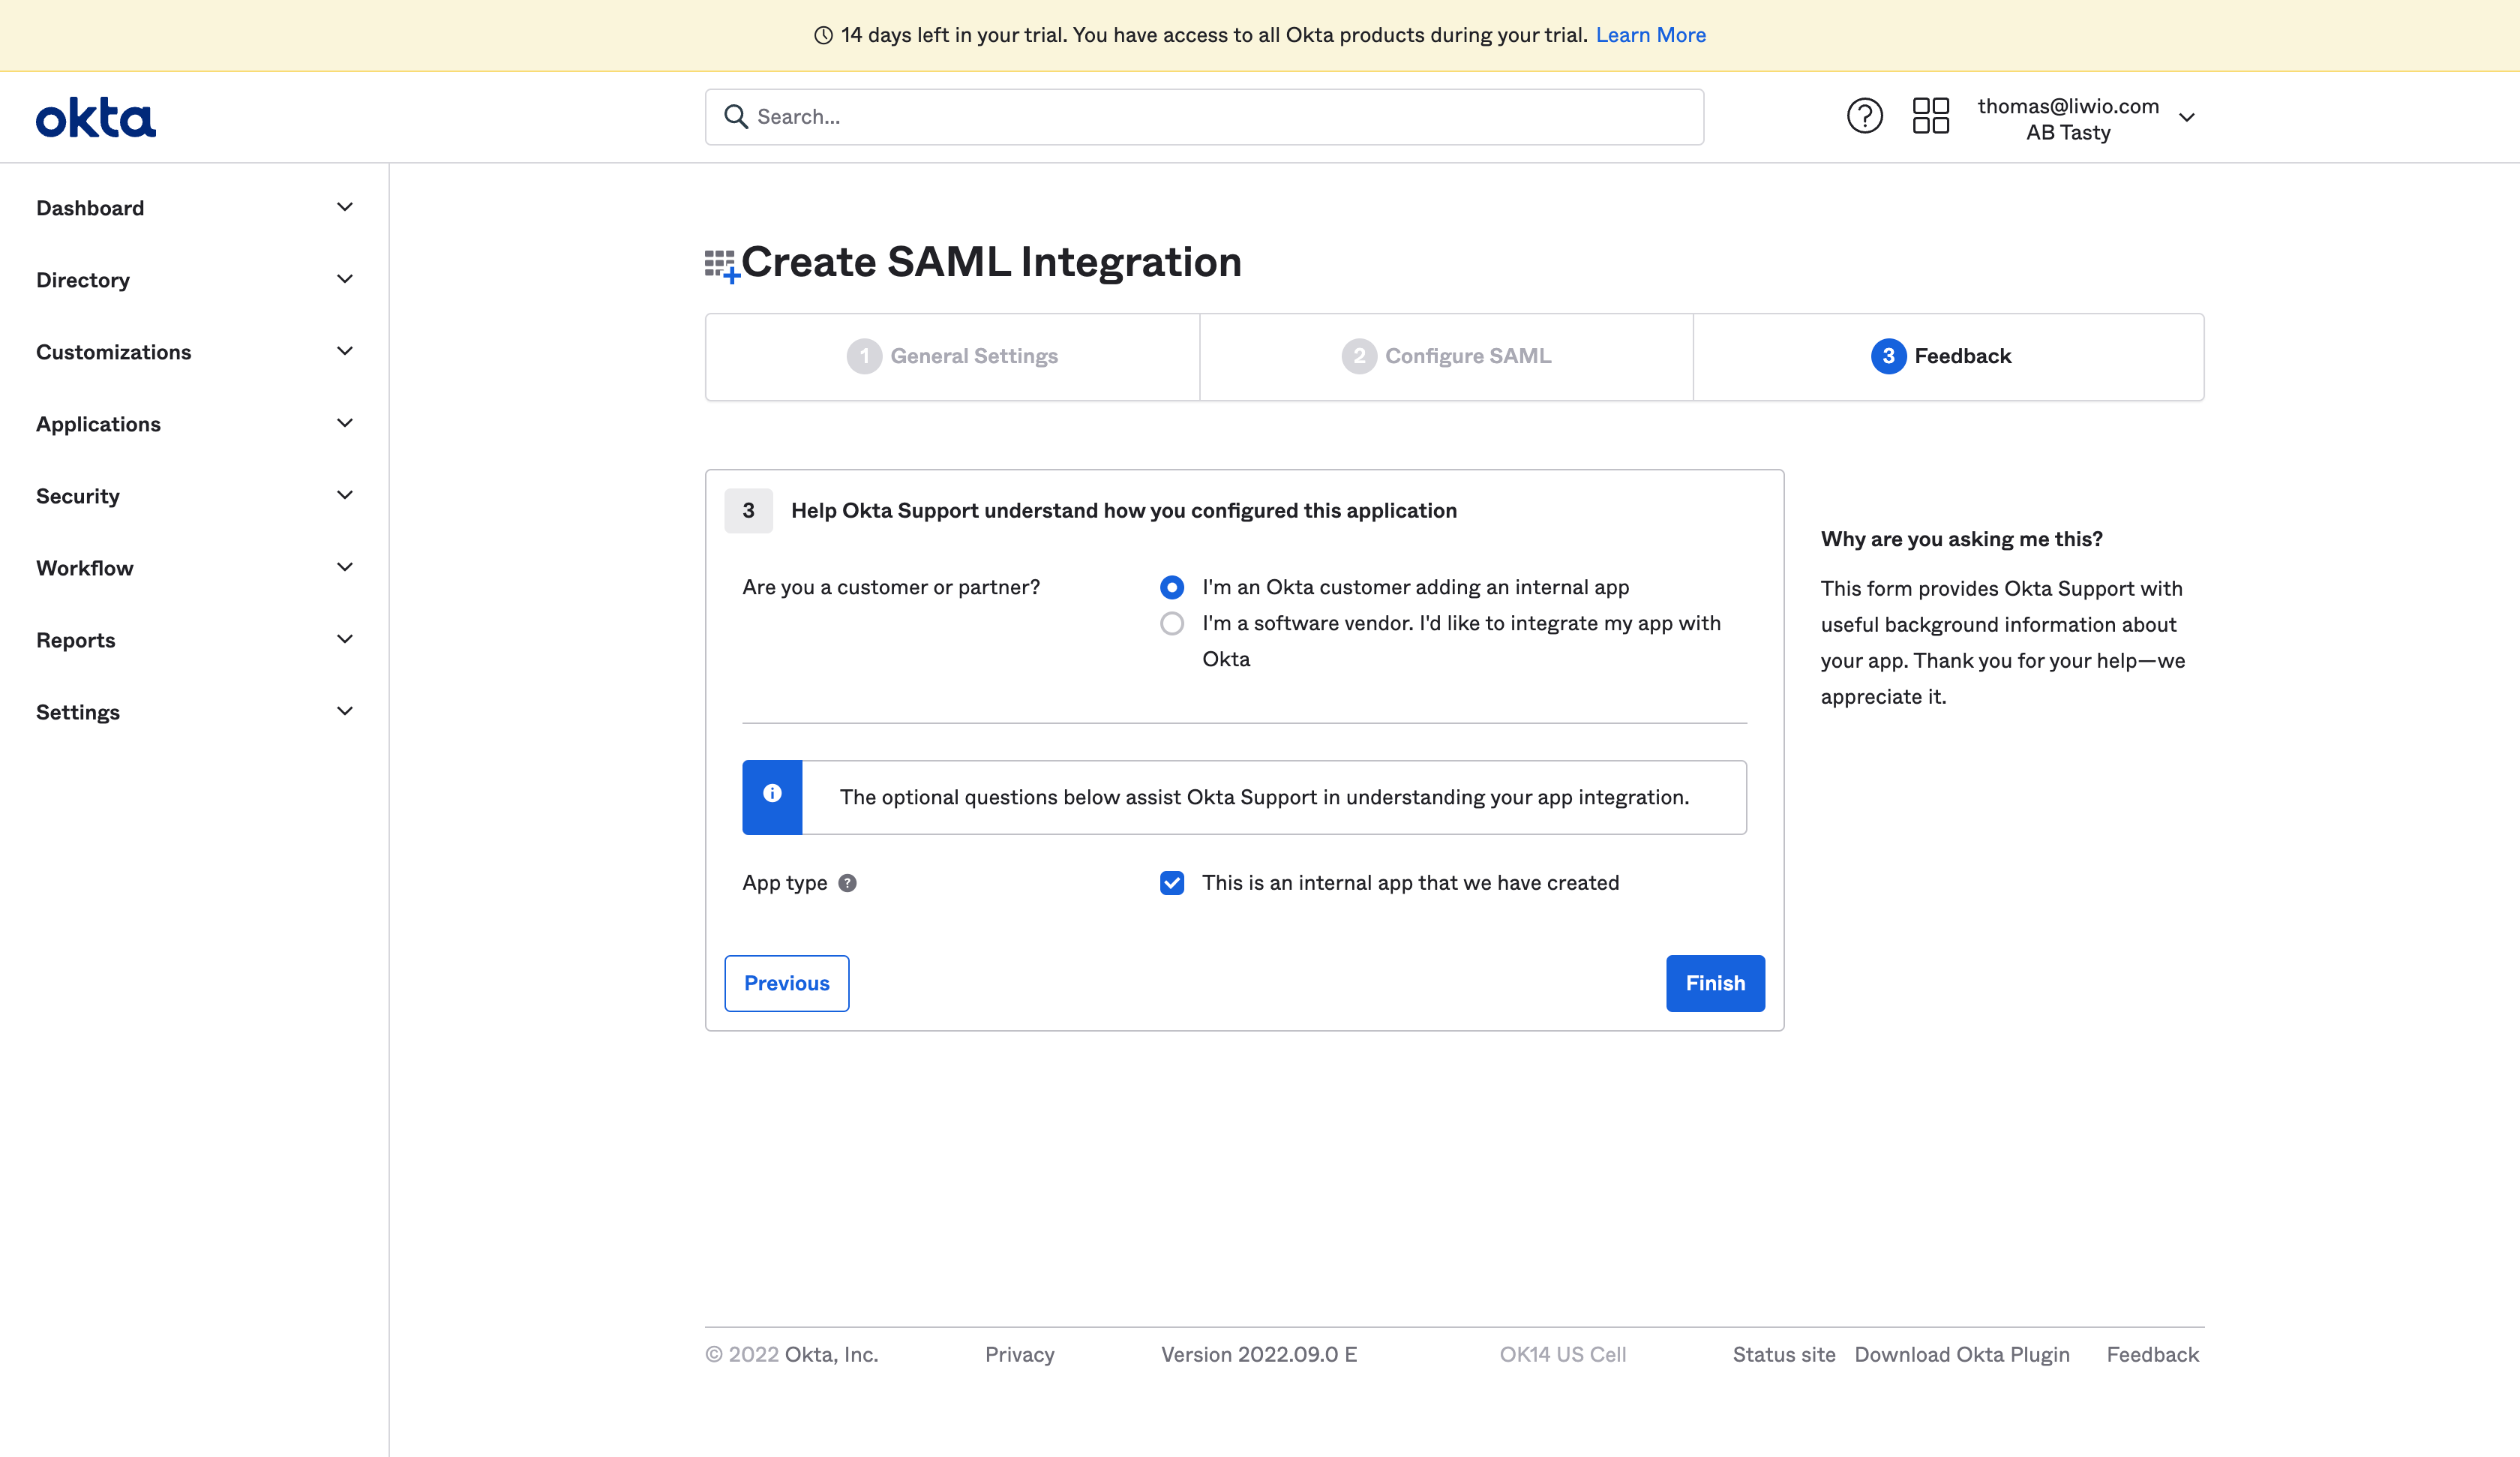This screenshot has height=1457, width=2520.
Task: Click the Okta, Inc. footer link
Action: (x=831, y=1354)
